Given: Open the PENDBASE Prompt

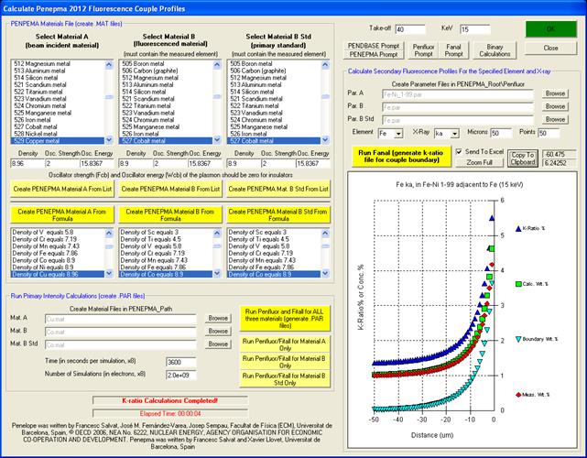Looking at the screenshot, I should pyautogui.click(x=374, y=46).
